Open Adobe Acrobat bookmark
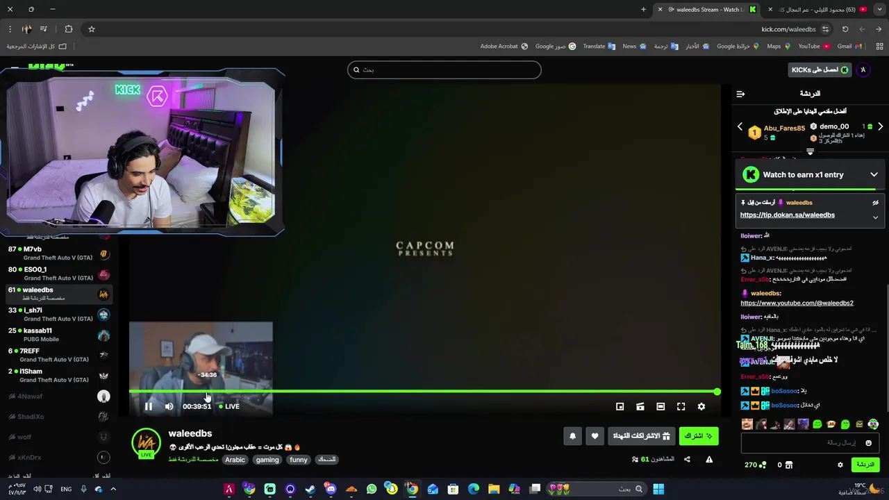This screenshot has height=500, width=889. [x=504, y=47]
